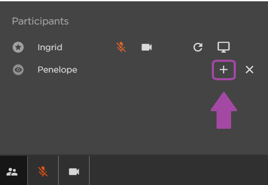This screenshot has height=185, width=268.
Task: Promote Penelope using the plus icon
Action: click(x=224, y=70)
